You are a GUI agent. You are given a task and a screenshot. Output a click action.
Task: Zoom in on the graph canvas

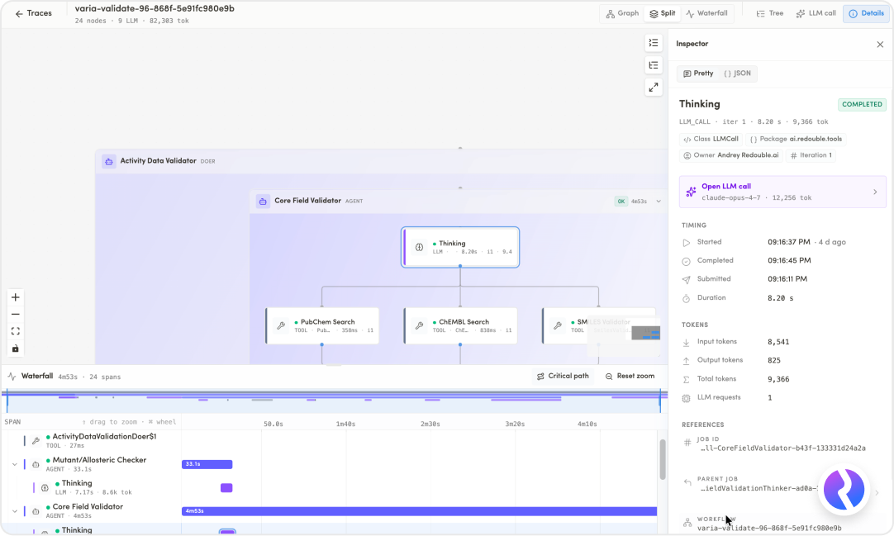(16, 297)
